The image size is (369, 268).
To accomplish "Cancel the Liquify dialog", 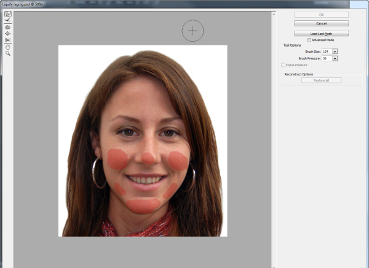I will tap(321, 23).
